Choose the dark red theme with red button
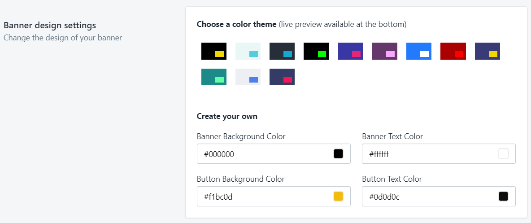 [453, 51]
